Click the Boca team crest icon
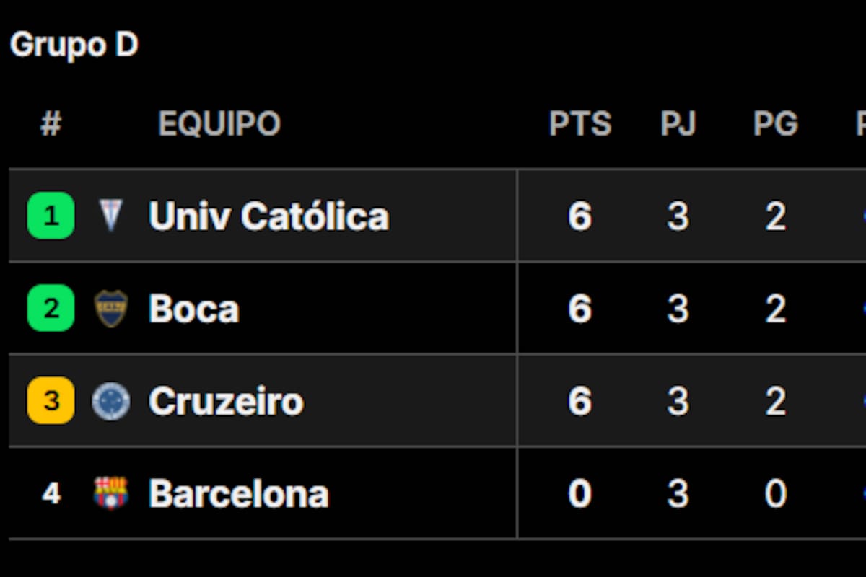Image resolution: width=866 pixels, height=577 pixels. [x=111, y=309]
